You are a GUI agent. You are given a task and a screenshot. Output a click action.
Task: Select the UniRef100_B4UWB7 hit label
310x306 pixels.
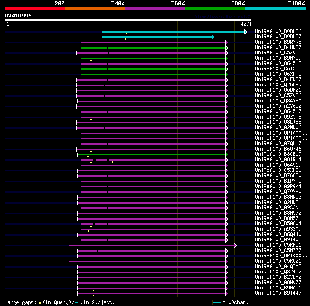278,47
